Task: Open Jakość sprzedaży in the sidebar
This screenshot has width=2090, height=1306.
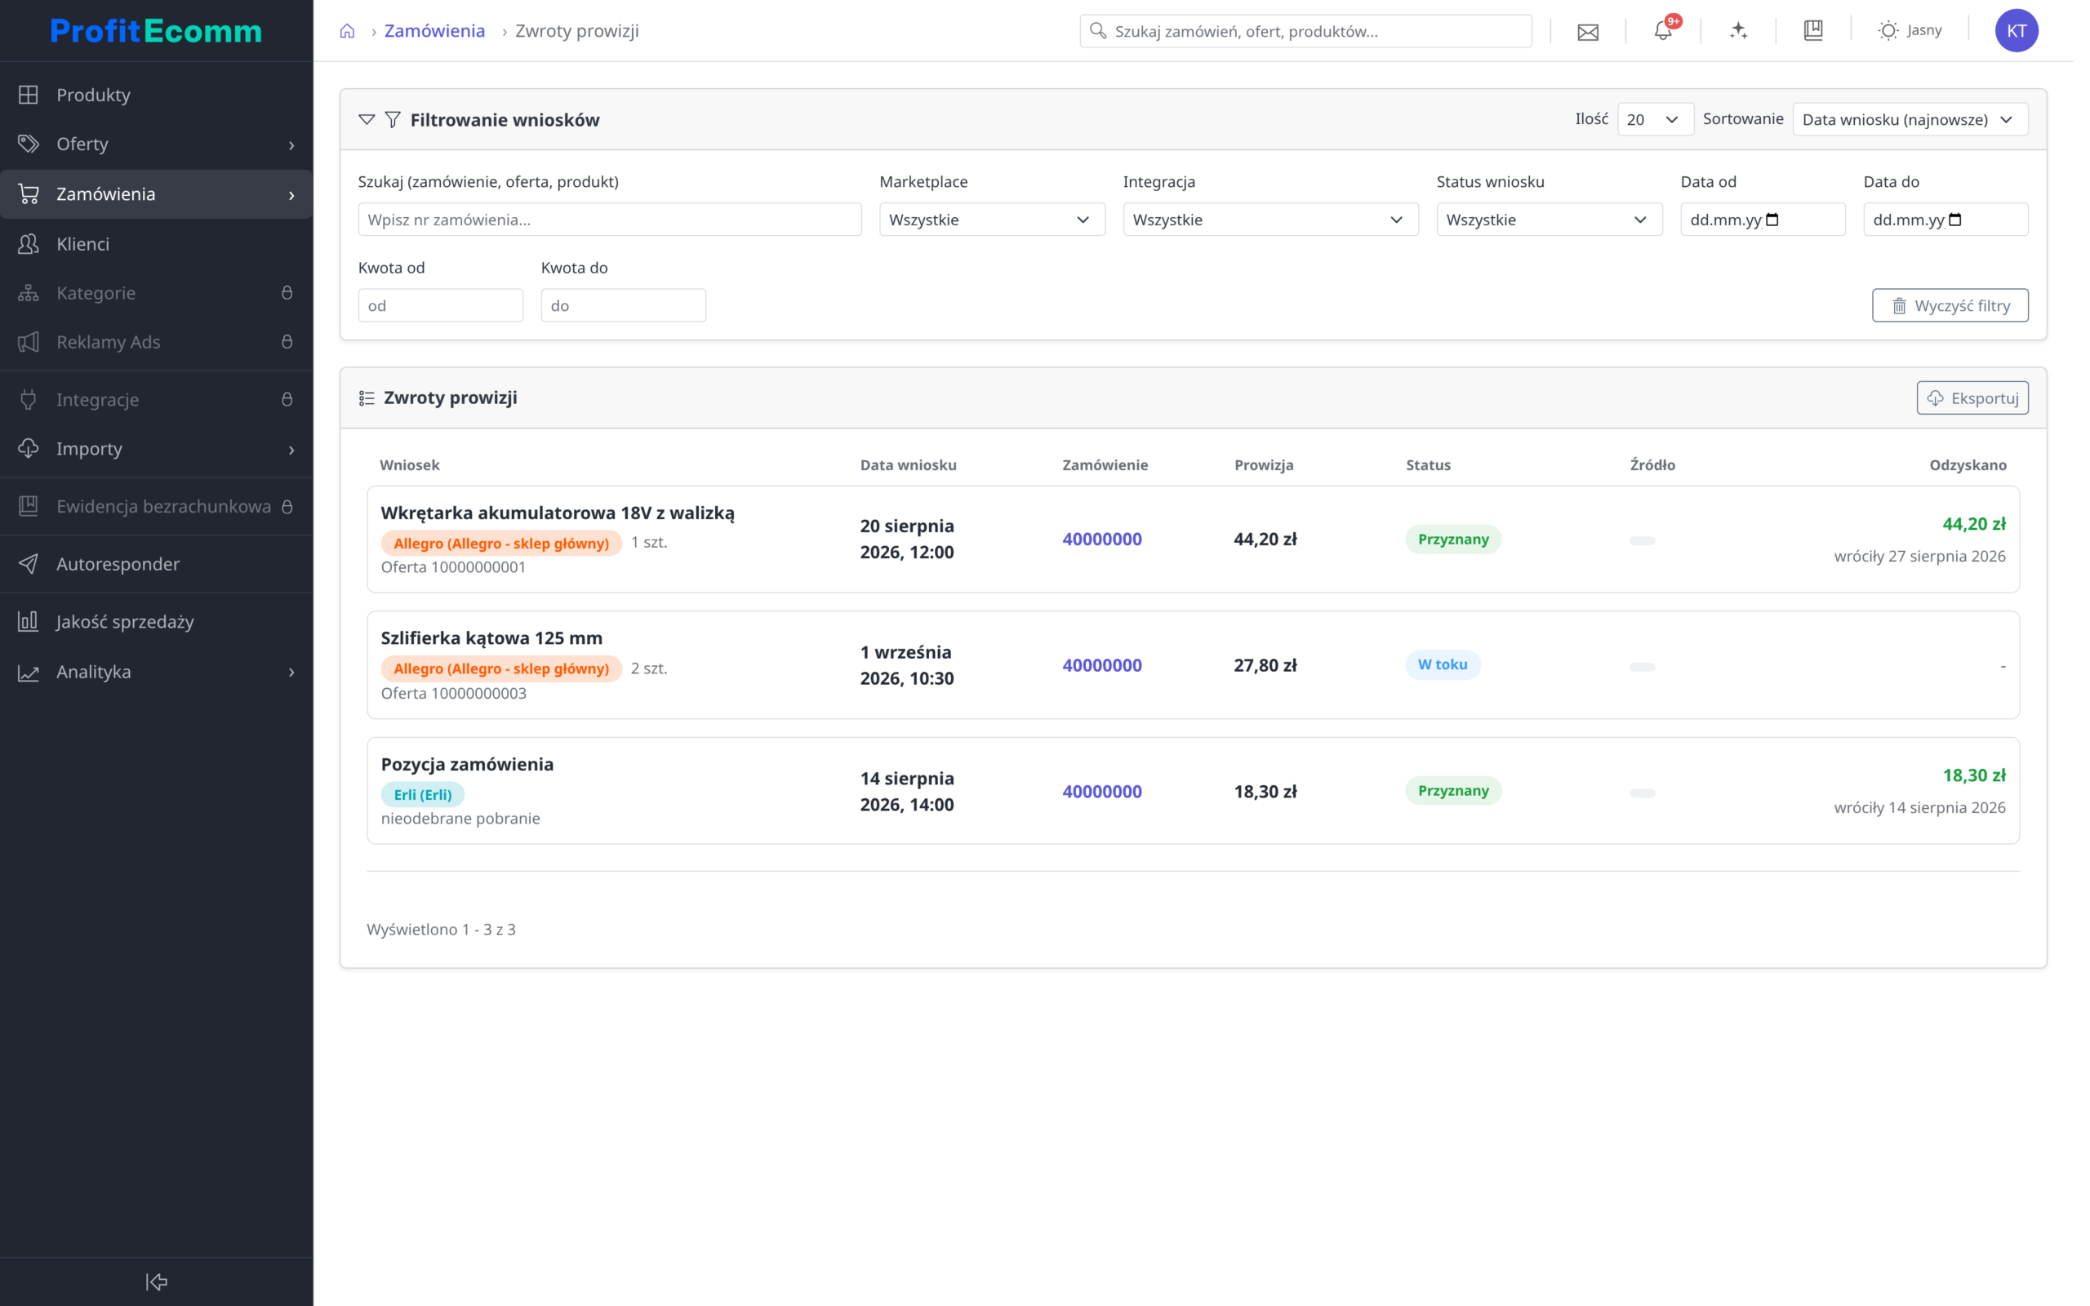Action: 156,622
